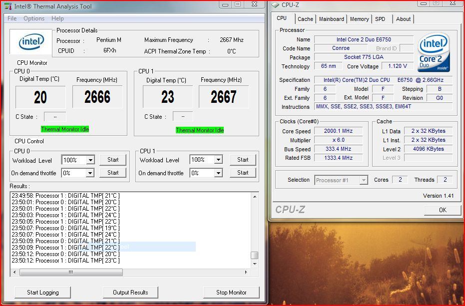Expand CPU 0 Workload Level dropdown

click(90, 160)
